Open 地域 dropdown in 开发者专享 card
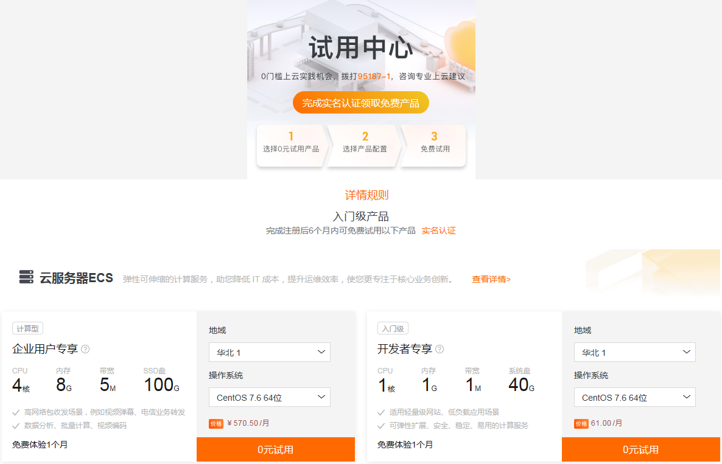Viewport: 722px width, 464px height. tap(634, 352)
